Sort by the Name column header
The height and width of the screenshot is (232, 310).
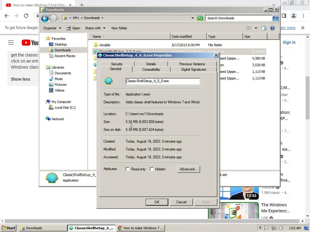[x=129, y=37]
